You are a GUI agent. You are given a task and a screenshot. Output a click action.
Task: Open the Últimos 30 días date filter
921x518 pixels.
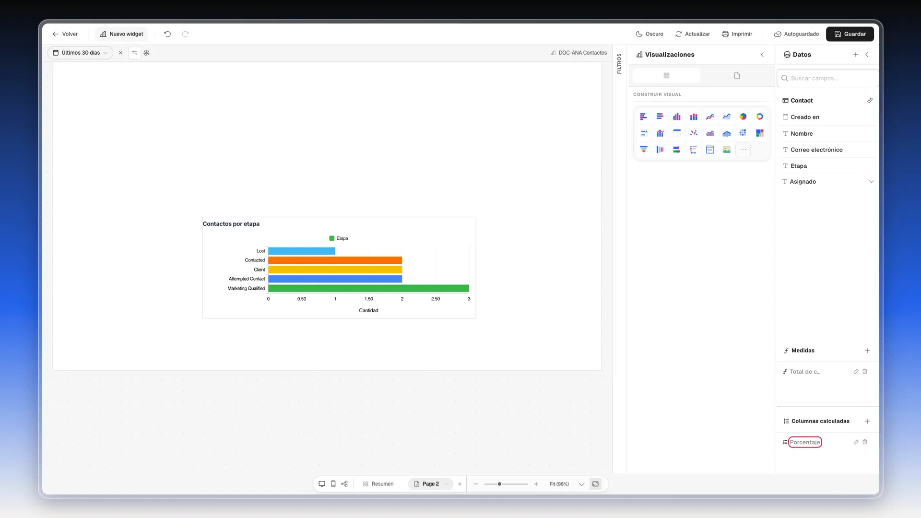point(81,53)
